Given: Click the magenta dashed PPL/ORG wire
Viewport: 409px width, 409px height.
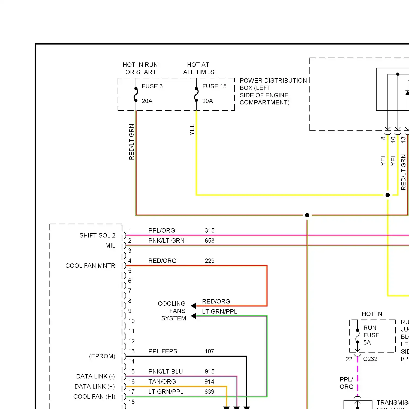Looking at the screenshot, I should pyautogui.click(x=357, y=376).
